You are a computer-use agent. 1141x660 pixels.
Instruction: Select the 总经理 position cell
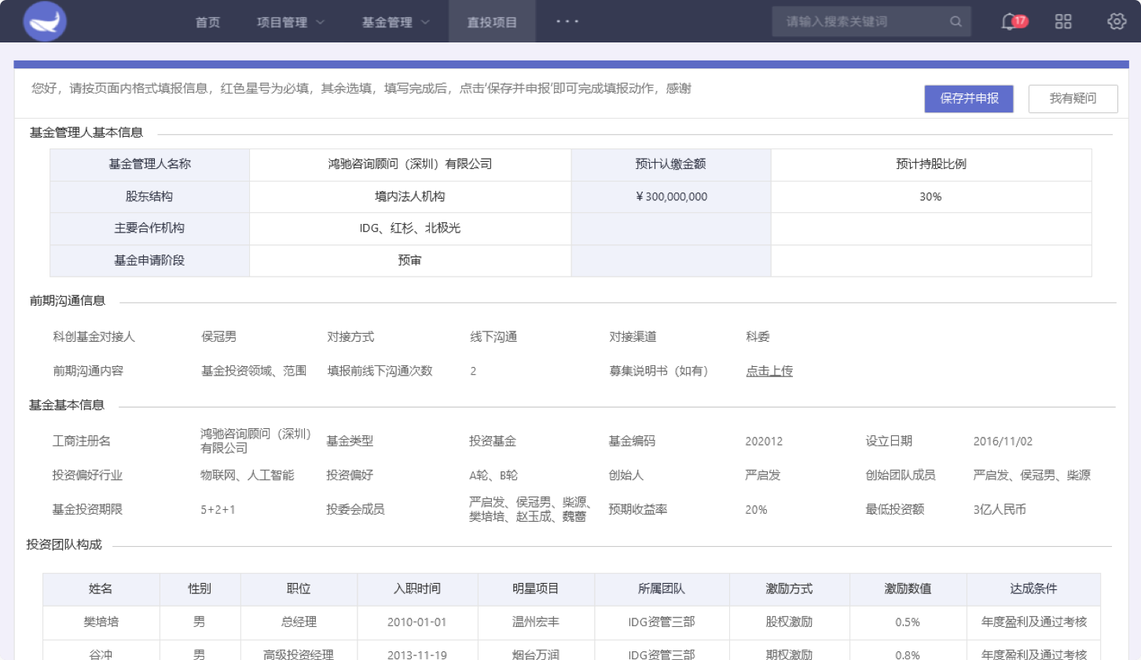click(299, 621)
